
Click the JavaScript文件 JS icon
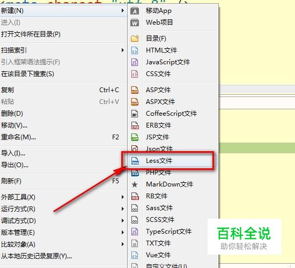click(x=135, y=62)
